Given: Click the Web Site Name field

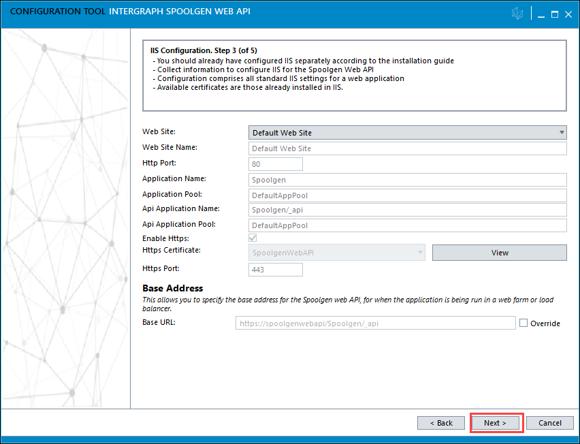Looking at the screenshot, I should click(x=408, y=148).
